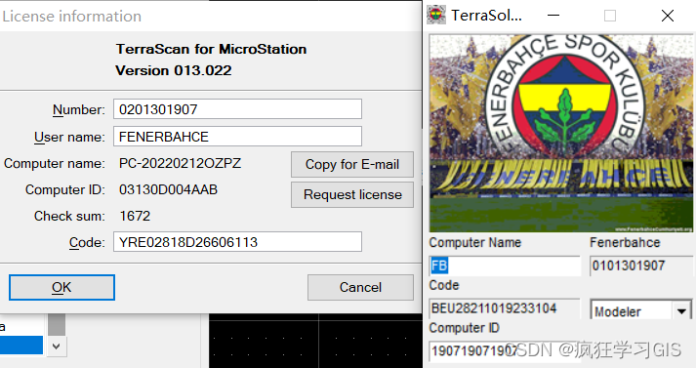Screen dimensions: 696x368
Task: Select the User name input field
Action: click(x=237, y=137)
